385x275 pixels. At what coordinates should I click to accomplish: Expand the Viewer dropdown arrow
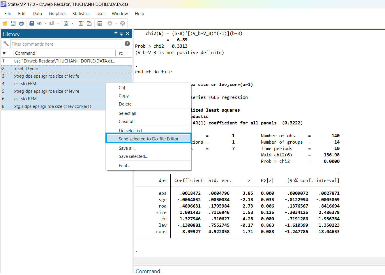click(x=46, y=23)
